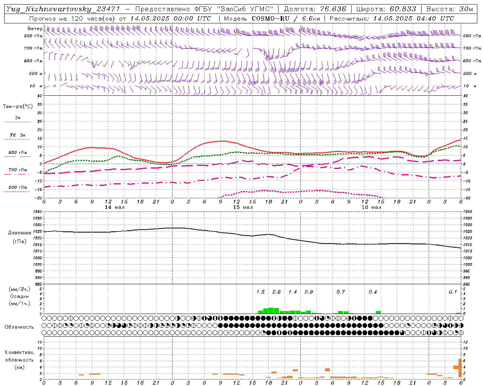Click the Конвективн. label of convective panel
483x386 pixels.
(x=19, y=352)
